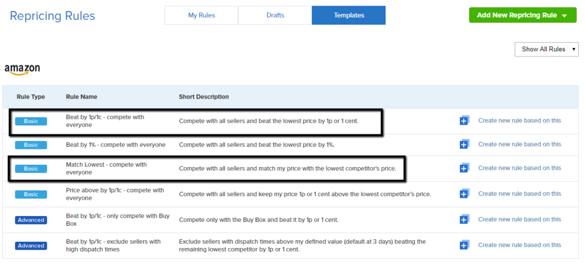Create new rule from Beat by 1% template link
Viewport: 585px width, 264px height.
pos(519,144)
